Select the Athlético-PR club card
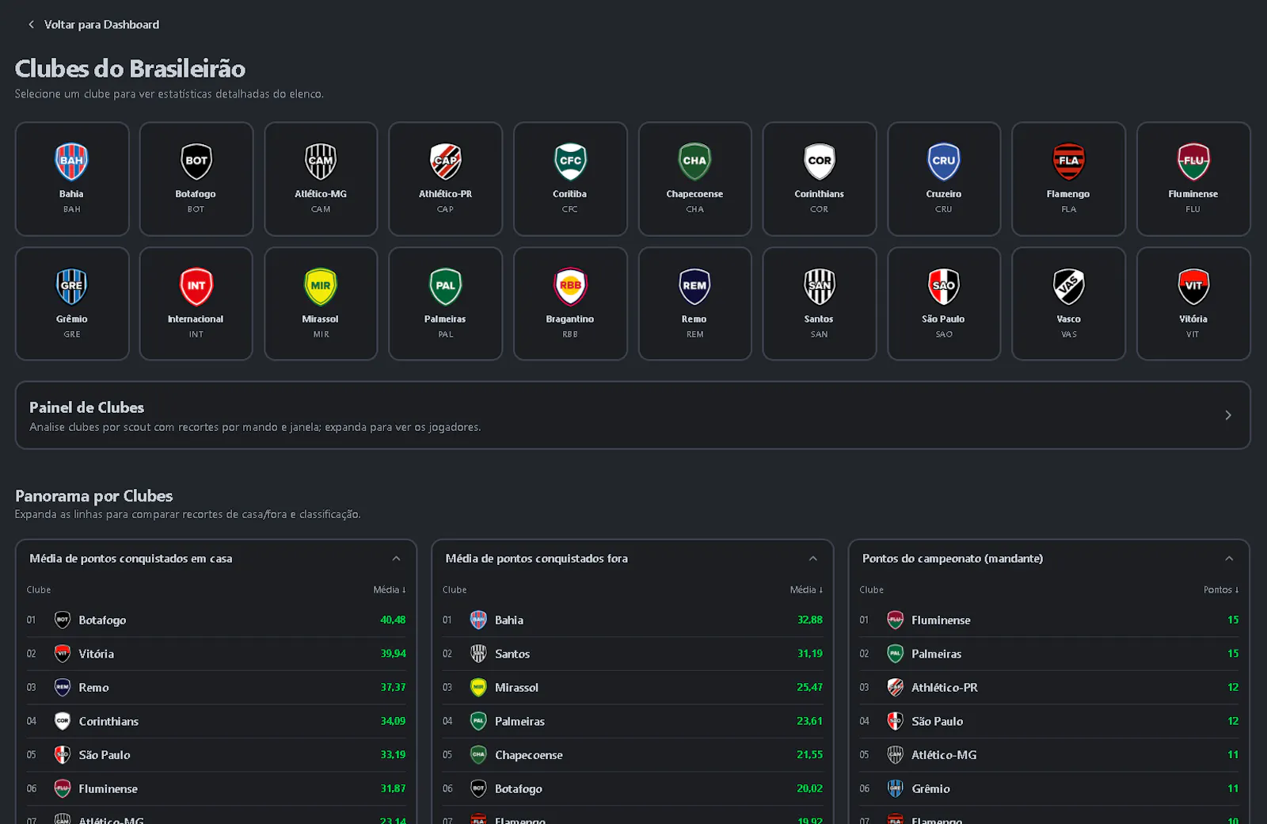Screen dimensions: 1267x824 (x=446, y=179)
